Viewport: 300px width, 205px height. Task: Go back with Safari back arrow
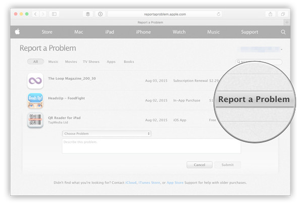[x=36, y=14]
